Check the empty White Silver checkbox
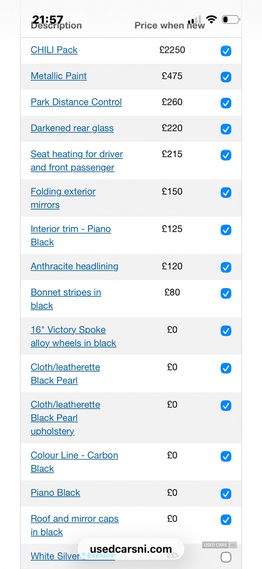The image size is (262, 569). tap(226, 557)
